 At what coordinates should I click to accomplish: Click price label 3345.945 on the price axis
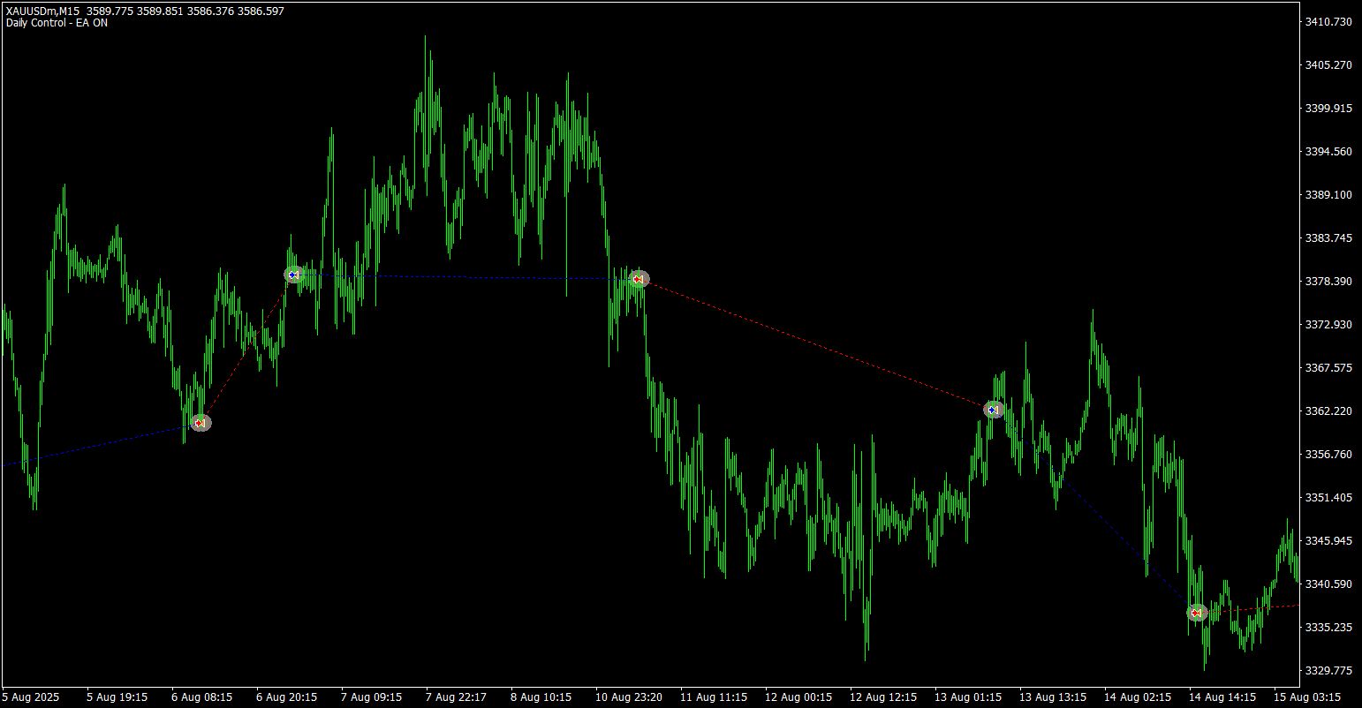[1328, 540]
